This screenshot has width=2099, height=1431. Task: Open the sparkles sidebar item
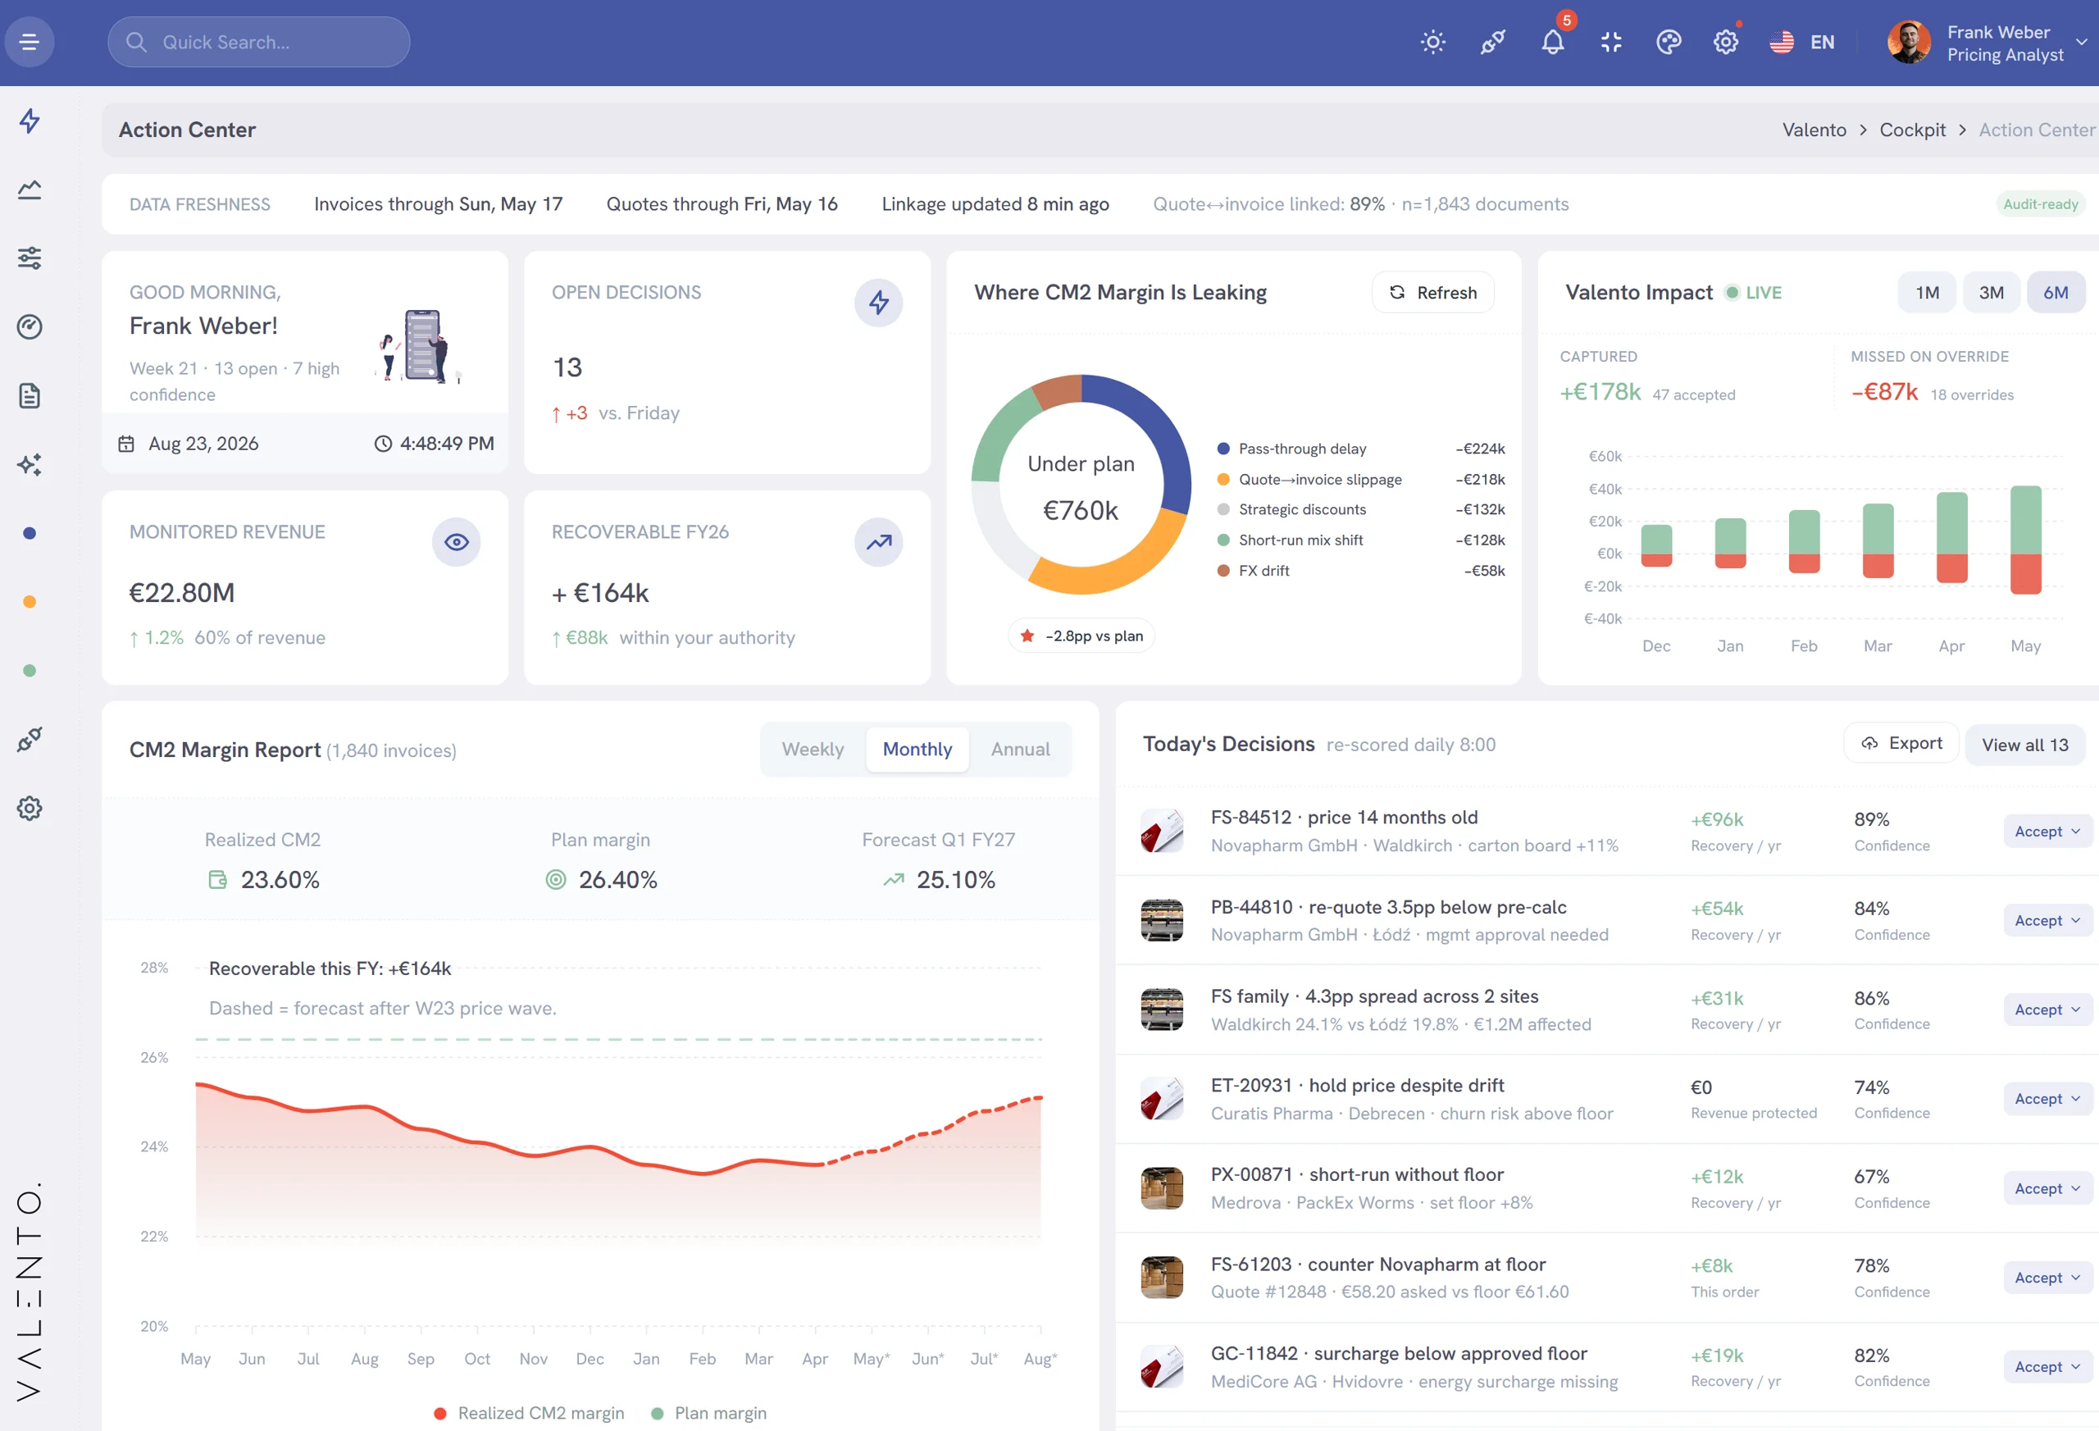30,464
